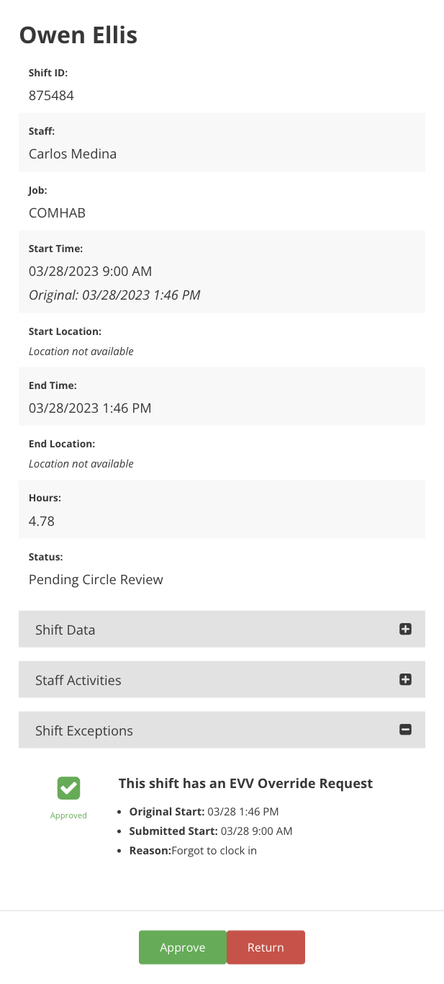Expand Shift Data with plus icon
444x984 pixels.
[405, 629]
